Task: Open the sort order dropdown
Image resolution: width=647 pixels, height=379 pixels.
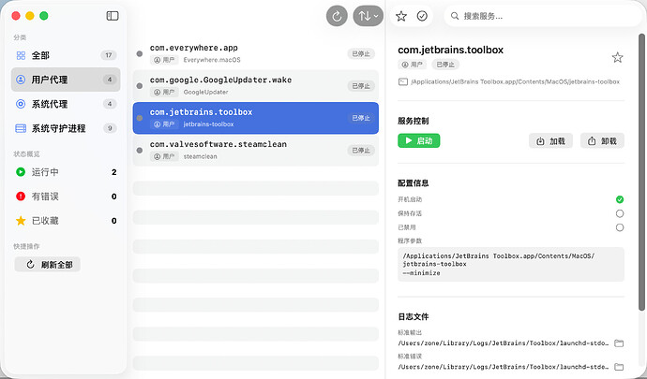Action: tap(369, 16)
